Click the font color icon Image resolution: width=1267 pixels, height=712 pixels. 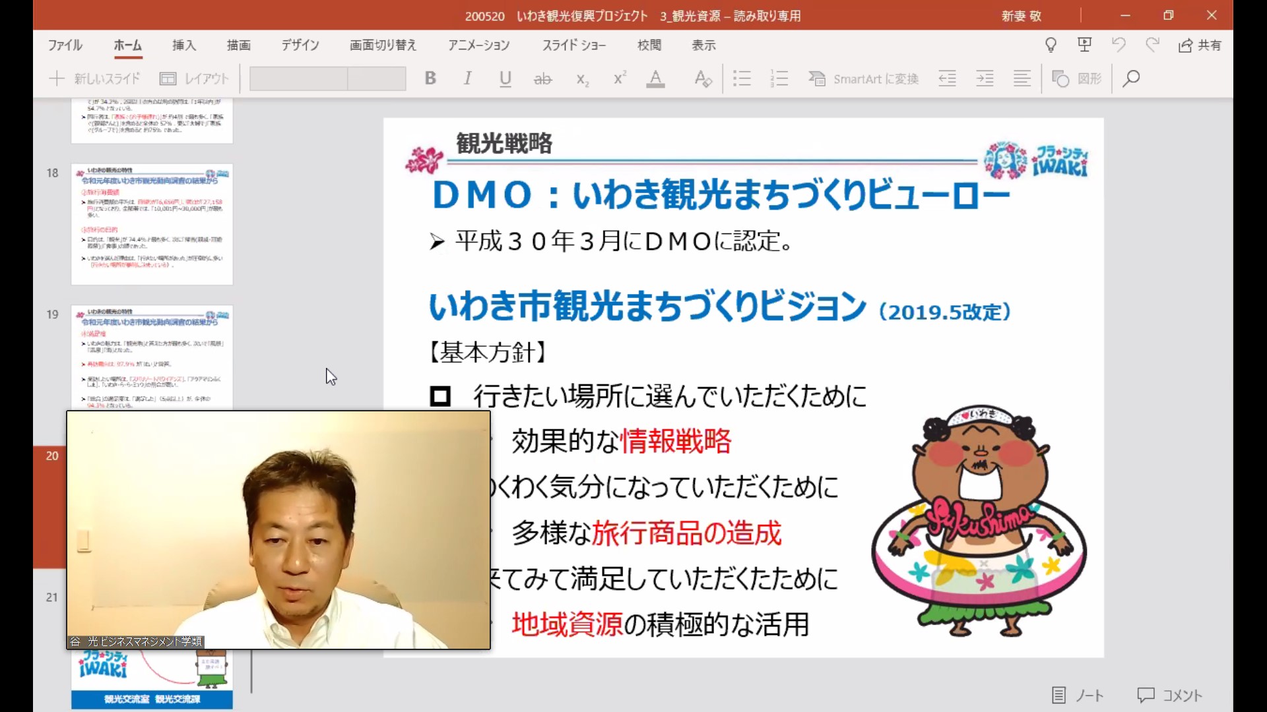(x=655, y=79)
